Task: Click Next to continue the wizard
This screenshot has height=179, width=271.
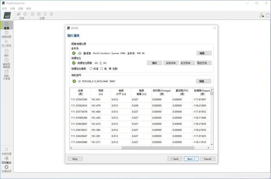Action: click(x=191, y=159)
